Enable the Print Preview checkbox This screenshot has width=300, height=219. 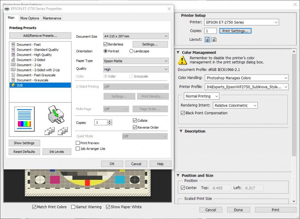pos(78,143)
